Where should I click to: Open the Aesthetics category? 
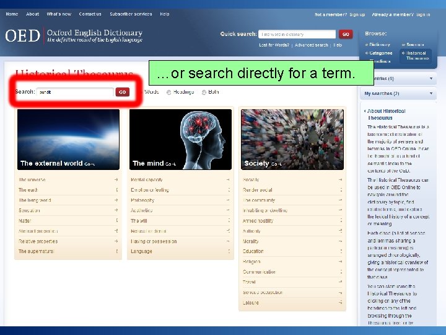click(141, 210)
